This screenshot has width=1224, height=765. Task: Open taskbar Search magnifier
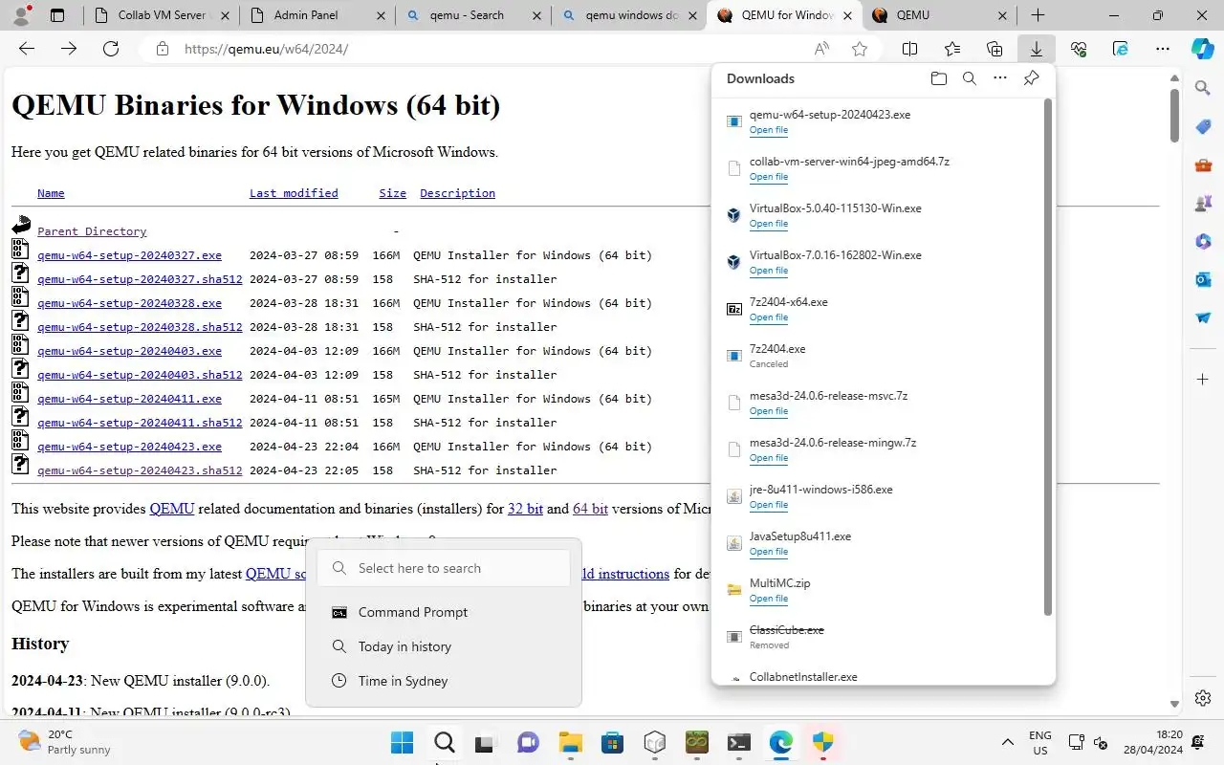pyautogui.click(x=444, y=742)
